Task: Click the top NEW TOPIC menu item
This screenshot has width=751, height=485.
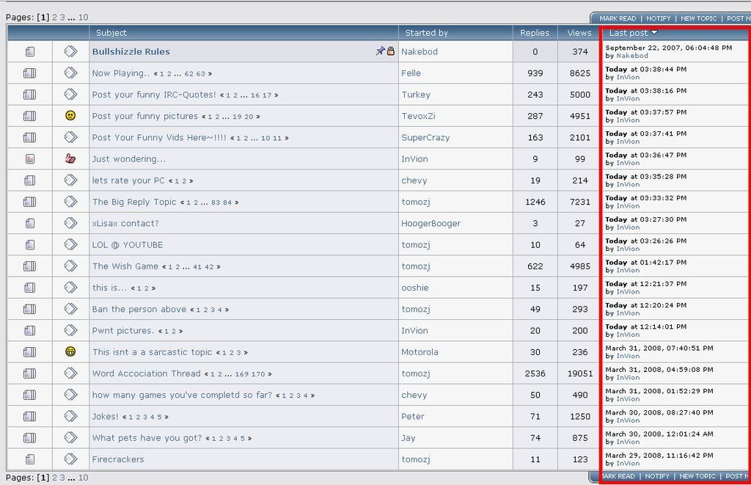Action: coord(698,18)
